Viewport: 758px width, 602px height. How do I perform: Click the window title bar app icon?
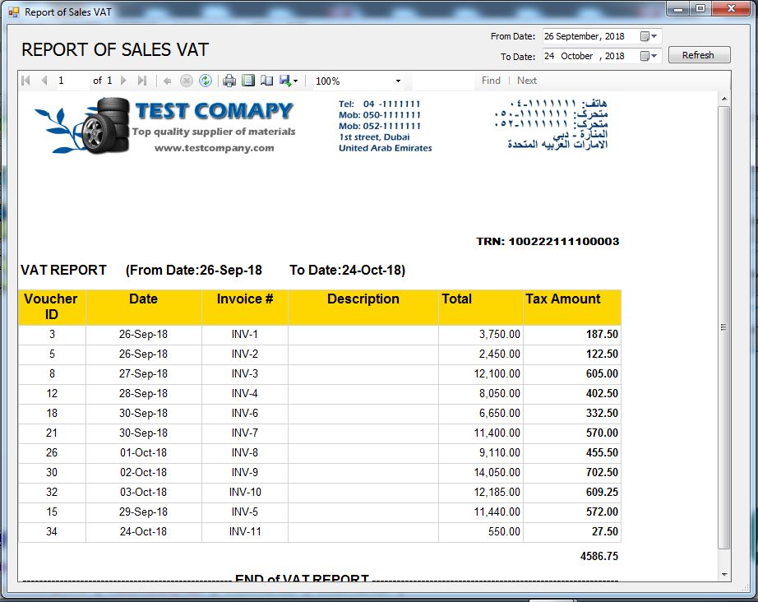click(x=13, y=12)
